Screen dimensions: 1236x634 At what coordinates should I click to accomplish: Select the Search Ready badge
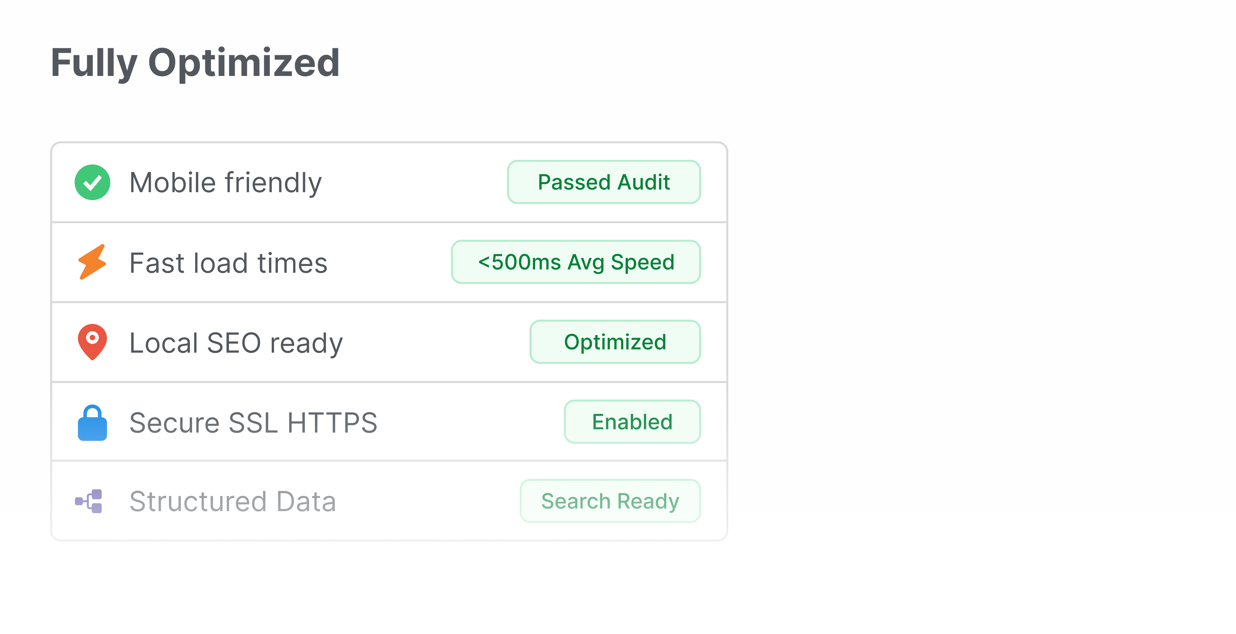coord(610,501)
